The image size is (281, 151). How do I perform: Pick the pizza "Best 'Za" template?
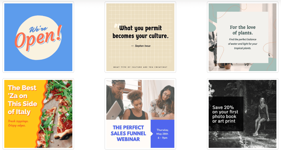pos(38,114)
